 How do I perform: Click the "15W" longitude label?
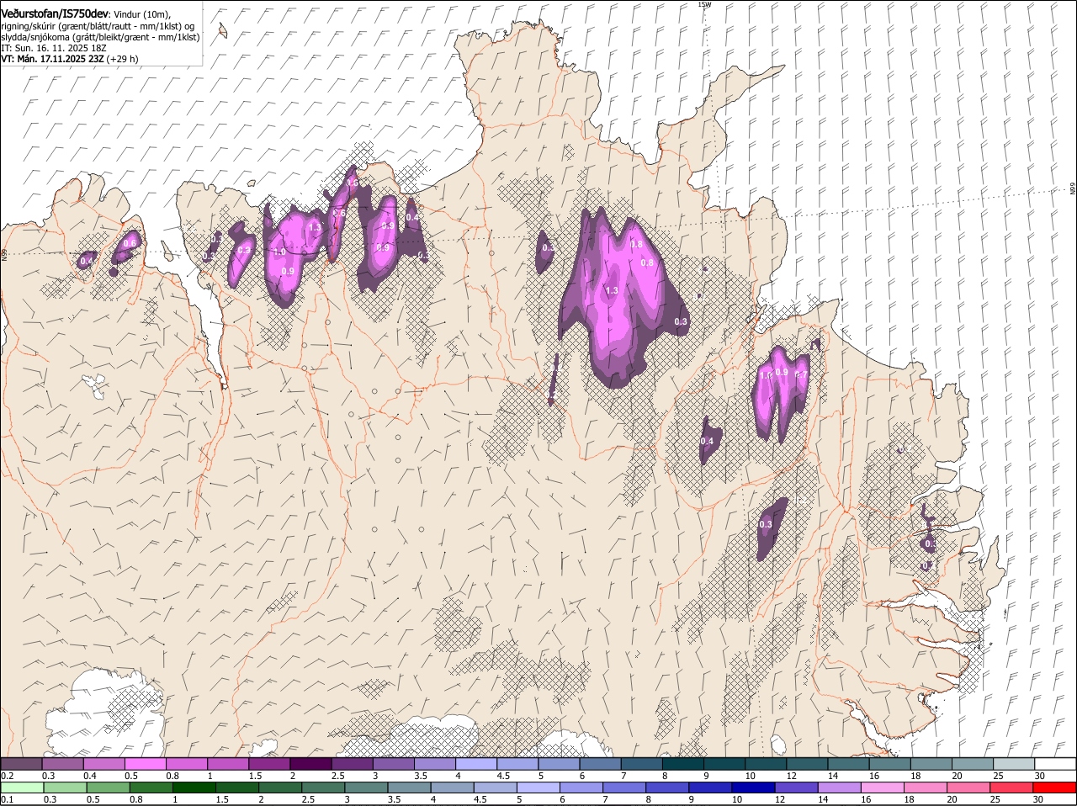(704, 4)
